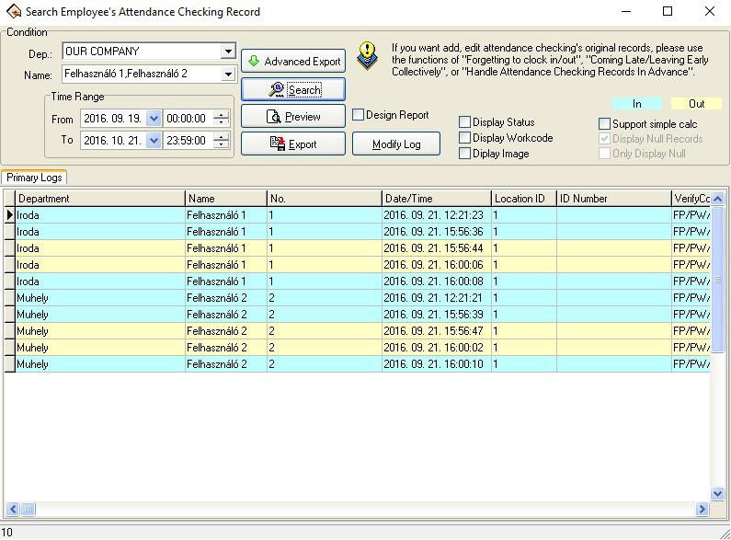Open the Name employee dropdown
The height and width of the screenshot is (540, 731).
(228, 74)
